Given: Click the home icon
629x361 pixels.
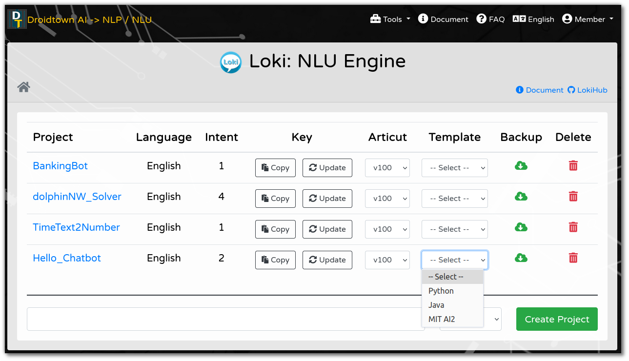Looking at the screenshot, I should click(24, 87).
